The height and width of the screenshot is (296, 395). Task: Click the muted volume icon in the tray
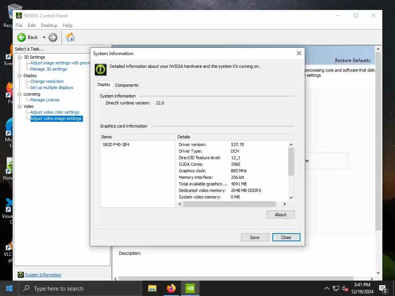pyautogui.click(x=345, y=289)
